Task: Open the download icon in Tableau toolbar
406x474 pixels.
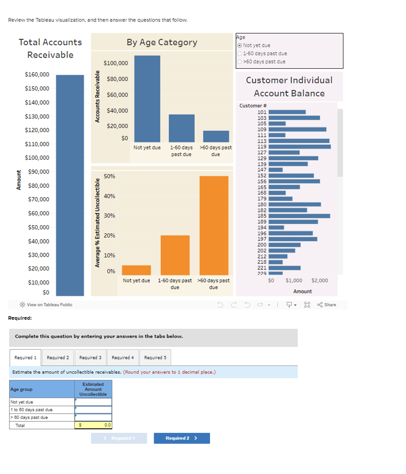Action: click(x=289, y=305)
